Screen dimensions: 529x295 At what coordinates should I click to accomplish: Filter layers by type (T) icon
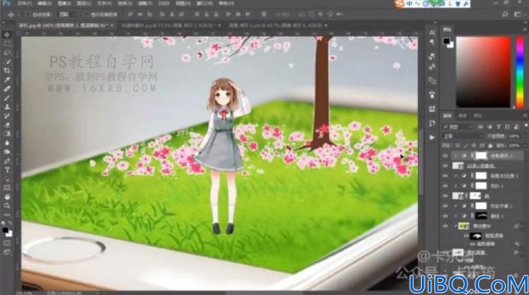pos(498,127)
